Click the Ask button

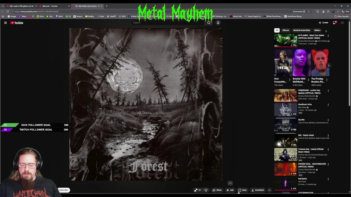[x=230, y=190]
